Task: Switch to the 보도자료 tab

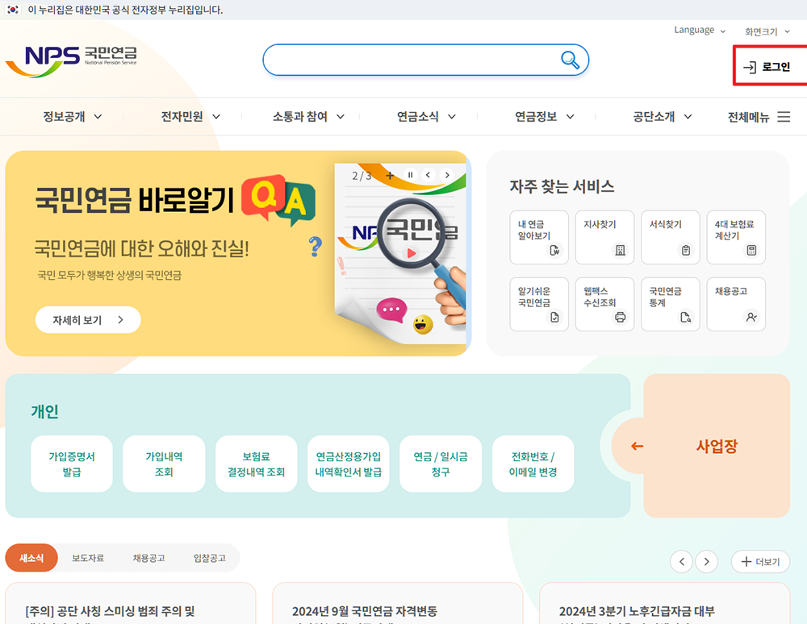Action: pyautogui.click(x=86, y=557)
